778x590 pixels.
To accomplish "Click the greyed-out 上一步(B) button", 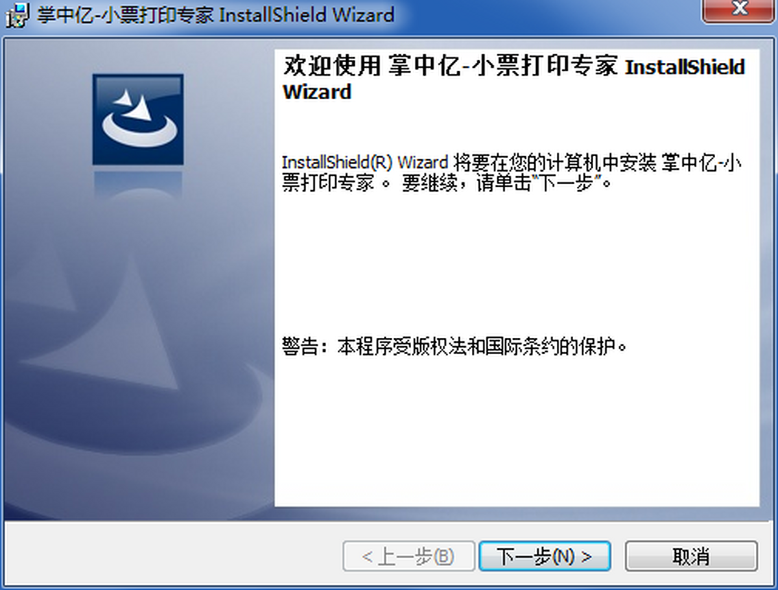I will coord(408,556).
